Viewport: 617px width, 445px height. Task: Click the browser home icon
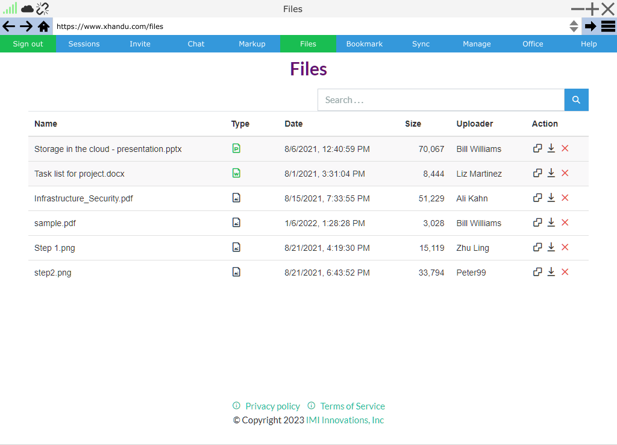point(43,27)
